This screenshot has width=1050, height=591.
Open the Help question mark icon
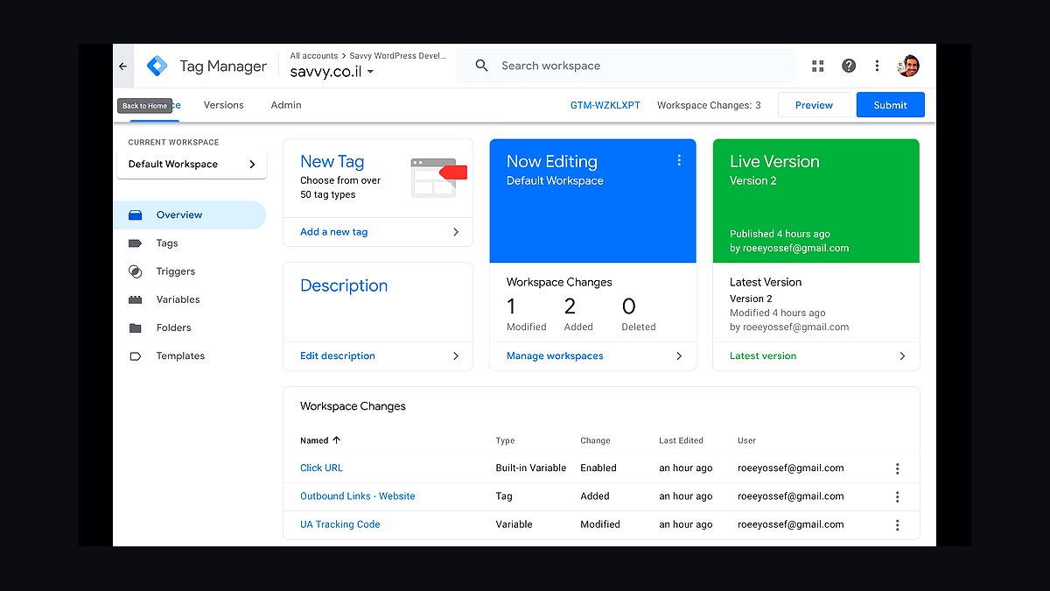click(849, 66)
